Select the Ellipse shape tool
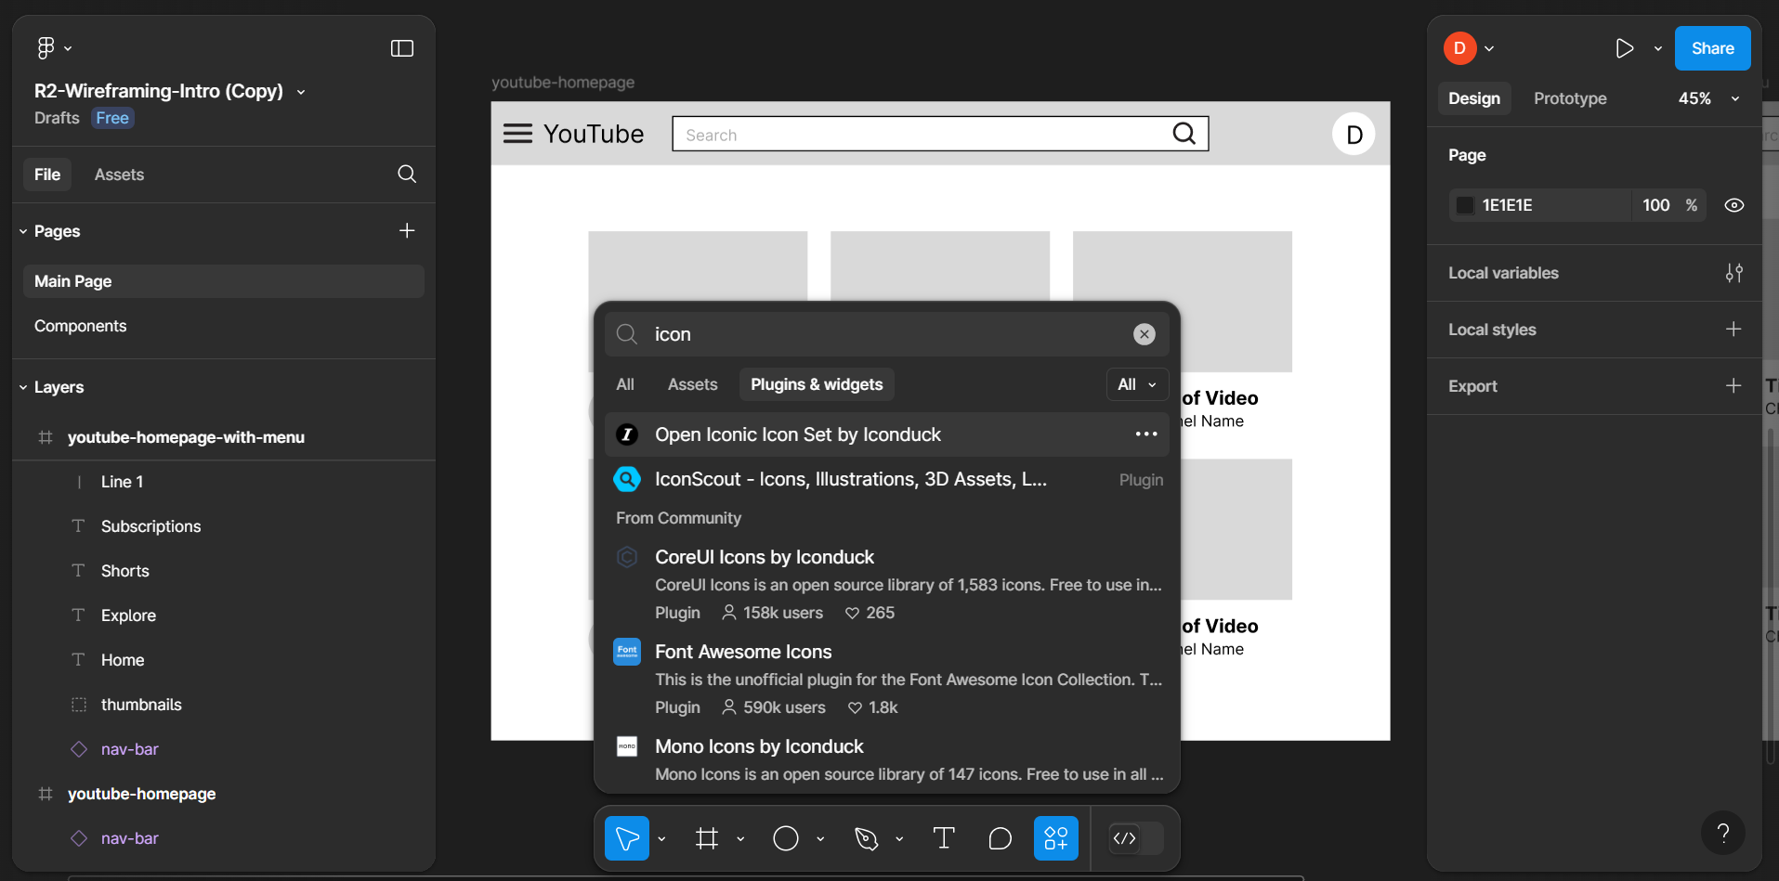Image resolution: width=1779 pixels, height=881 pixels. coord(786,838)
